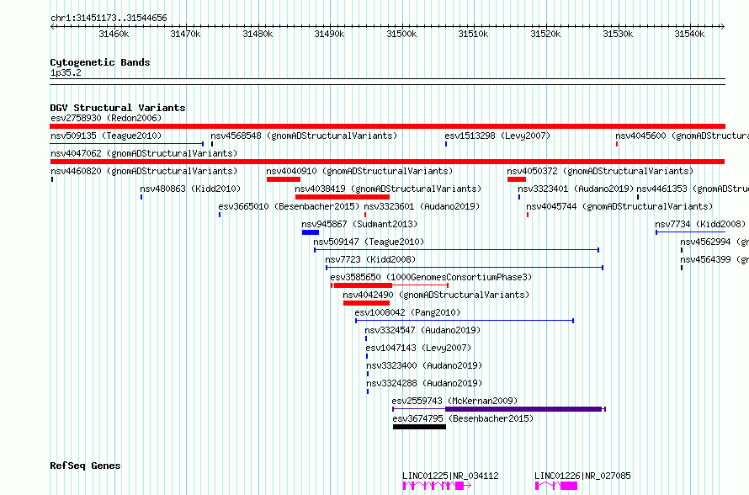Click the red nsv4050372 variant bar

coord(517,179)
